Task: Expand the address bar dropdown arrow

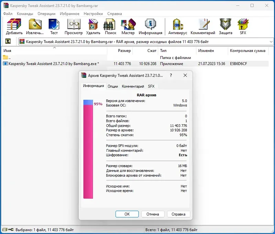Action: pos(271,42)
